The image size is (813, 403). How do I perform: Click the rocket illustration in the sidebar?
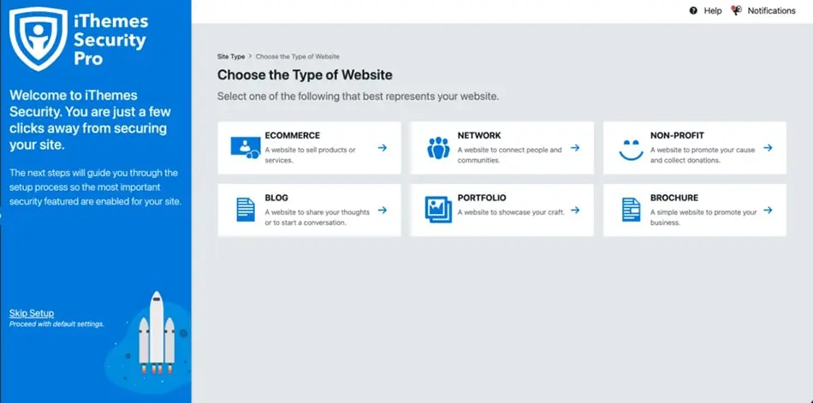click(156, 334)
